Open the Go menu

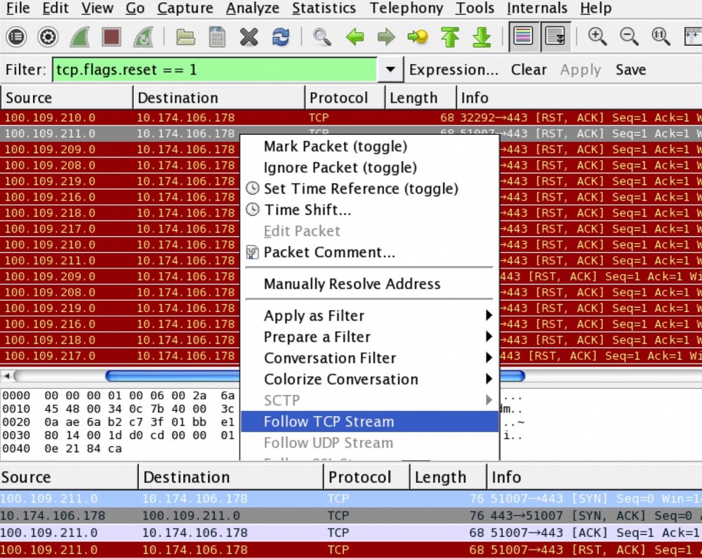coord(135,8)
